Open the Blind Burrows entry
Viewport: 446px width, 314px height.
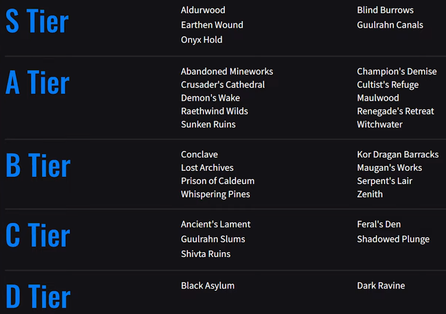[385, 11]
